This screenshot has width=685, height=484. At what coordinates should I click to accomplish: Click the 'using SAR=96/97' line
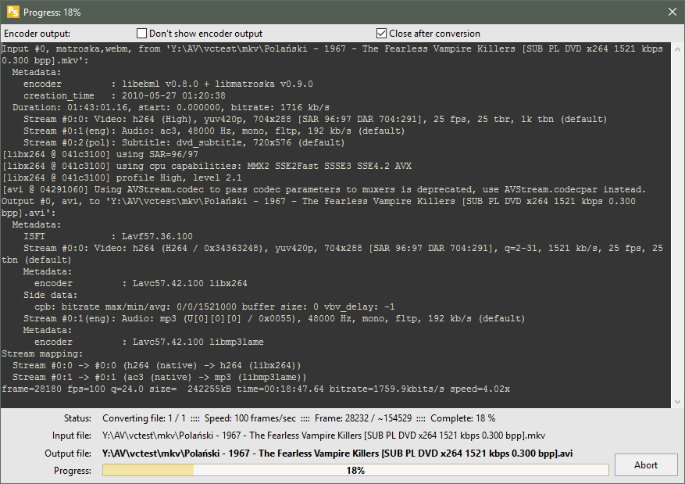pyautogui.click(x=100, y=154)
